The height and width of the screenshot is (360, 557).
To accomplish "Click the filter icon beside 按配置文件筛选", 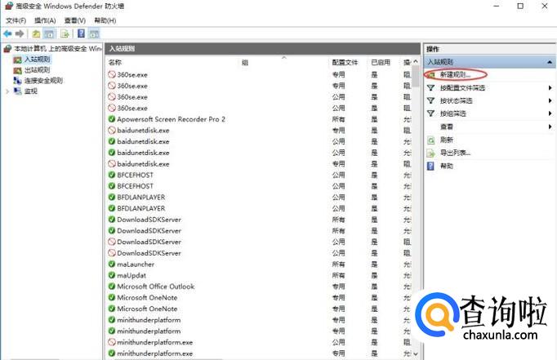I will pyautogui.click(x=430, y=87).
